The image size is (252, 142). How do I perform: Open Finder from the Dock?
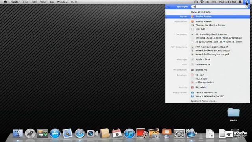coord(18,133)
